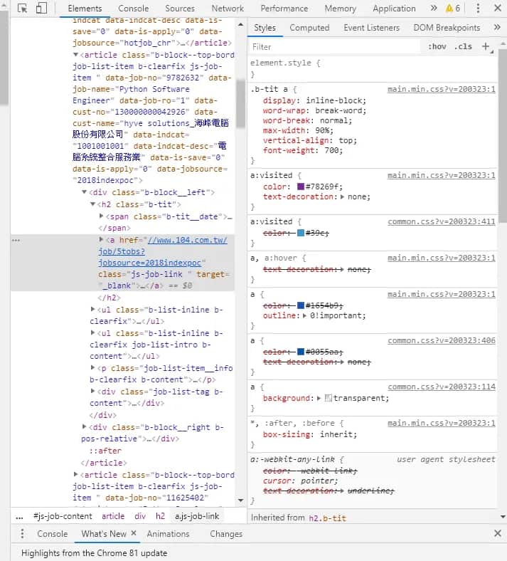
Task: Collapse the h2 class="b-tit" node
Action: coord(93,204)
